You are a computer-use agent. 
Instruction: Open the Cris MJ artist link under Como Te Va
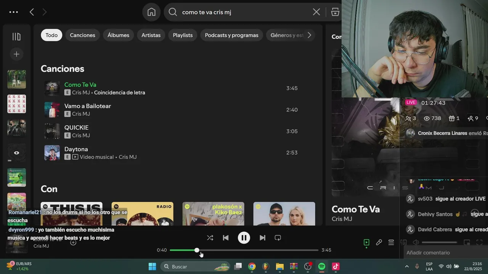(81, 92)
